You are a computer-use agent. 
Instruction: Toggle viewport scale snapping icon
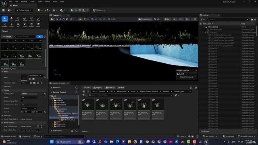(109, 19)
